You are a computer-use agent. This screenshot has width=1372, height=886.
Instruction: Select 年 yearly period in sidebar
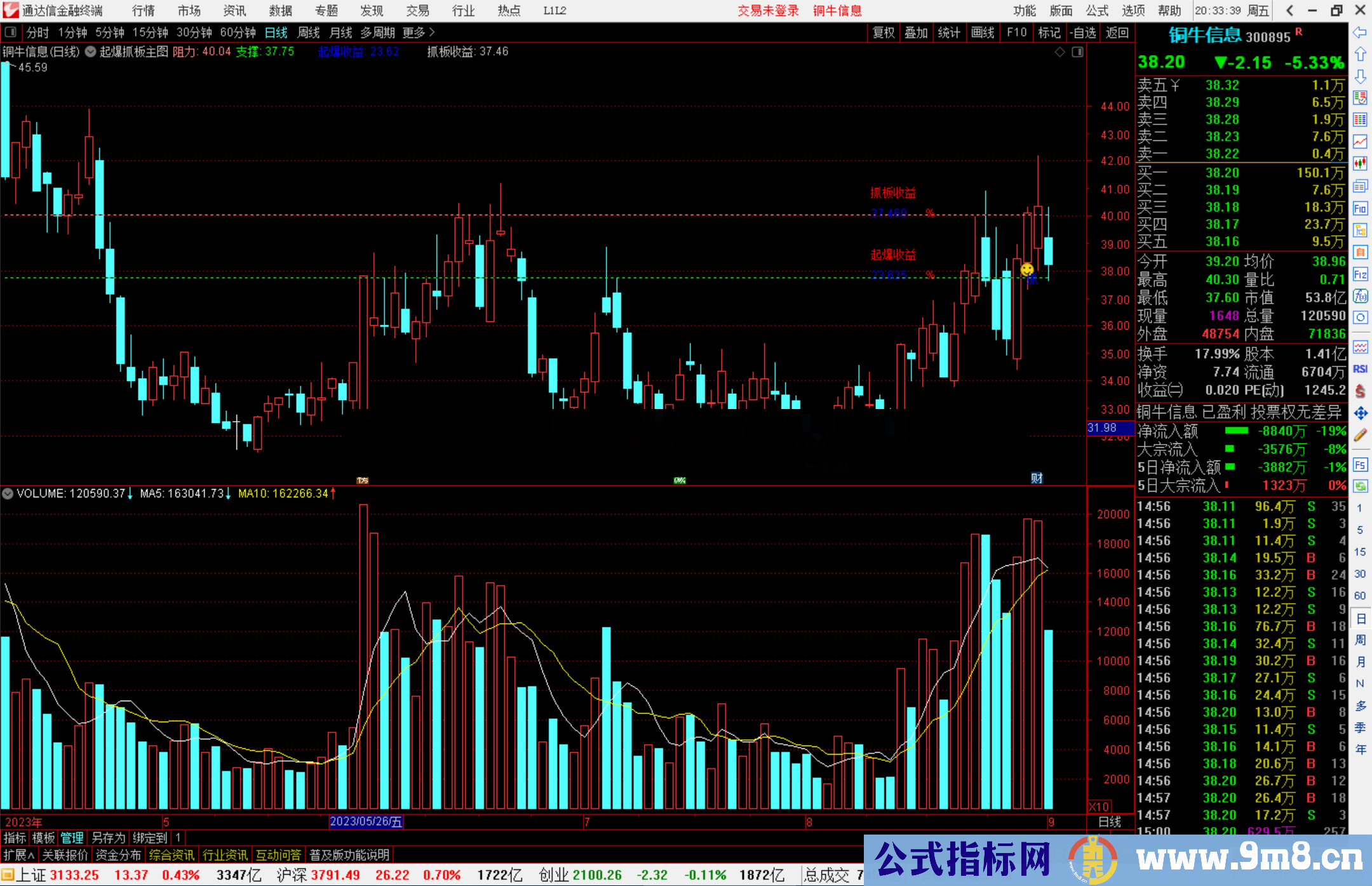coord(1360,749)
